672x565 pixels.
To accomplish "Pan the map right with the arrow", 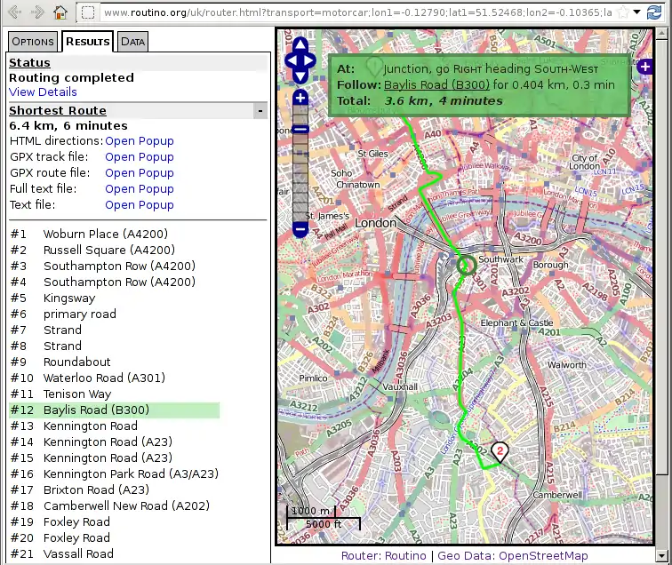I will pos(310,61).
